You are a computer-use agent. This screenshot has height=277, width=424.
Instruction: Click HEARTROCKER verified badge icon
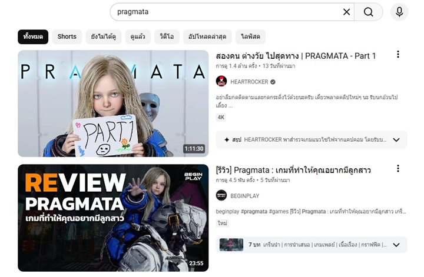coord(273,82)
